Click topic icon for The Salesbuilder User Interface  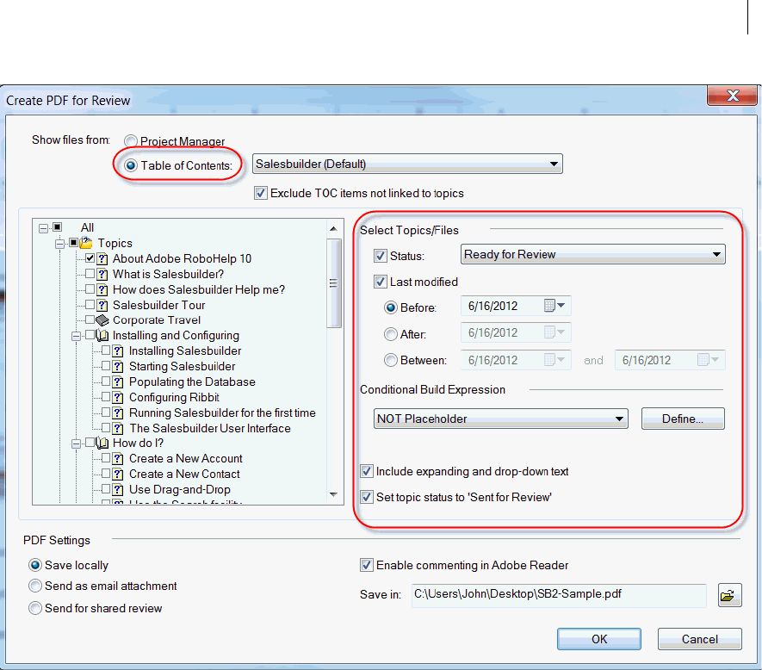click(118, 428)
